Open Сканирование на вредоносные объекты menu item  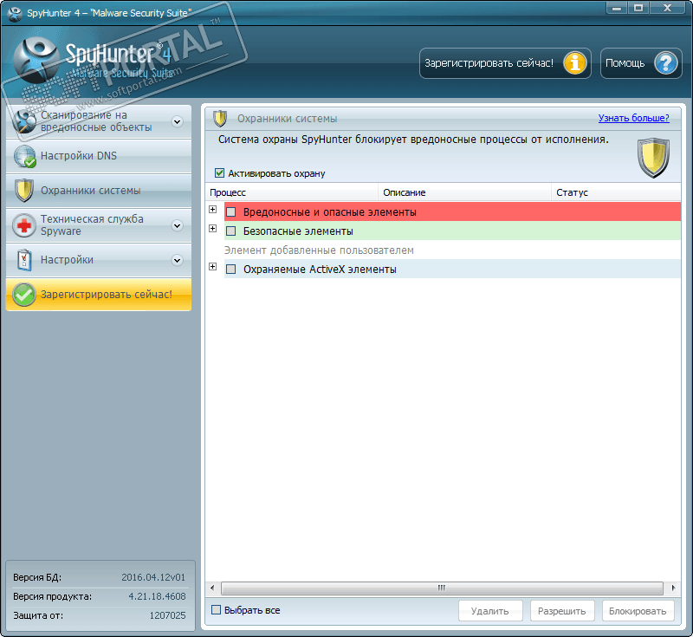(x=99, y=121)
